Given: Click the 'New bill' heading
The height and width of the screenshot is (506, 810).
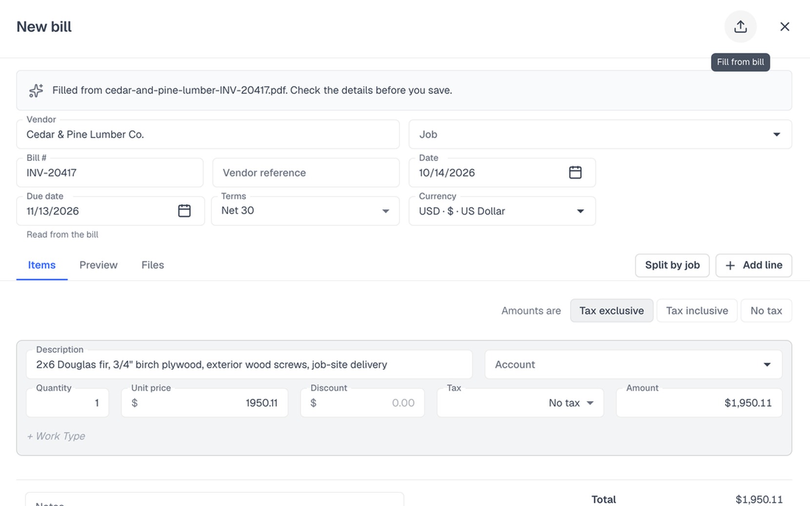Looking at the screenshot, I should click(44, 27).
